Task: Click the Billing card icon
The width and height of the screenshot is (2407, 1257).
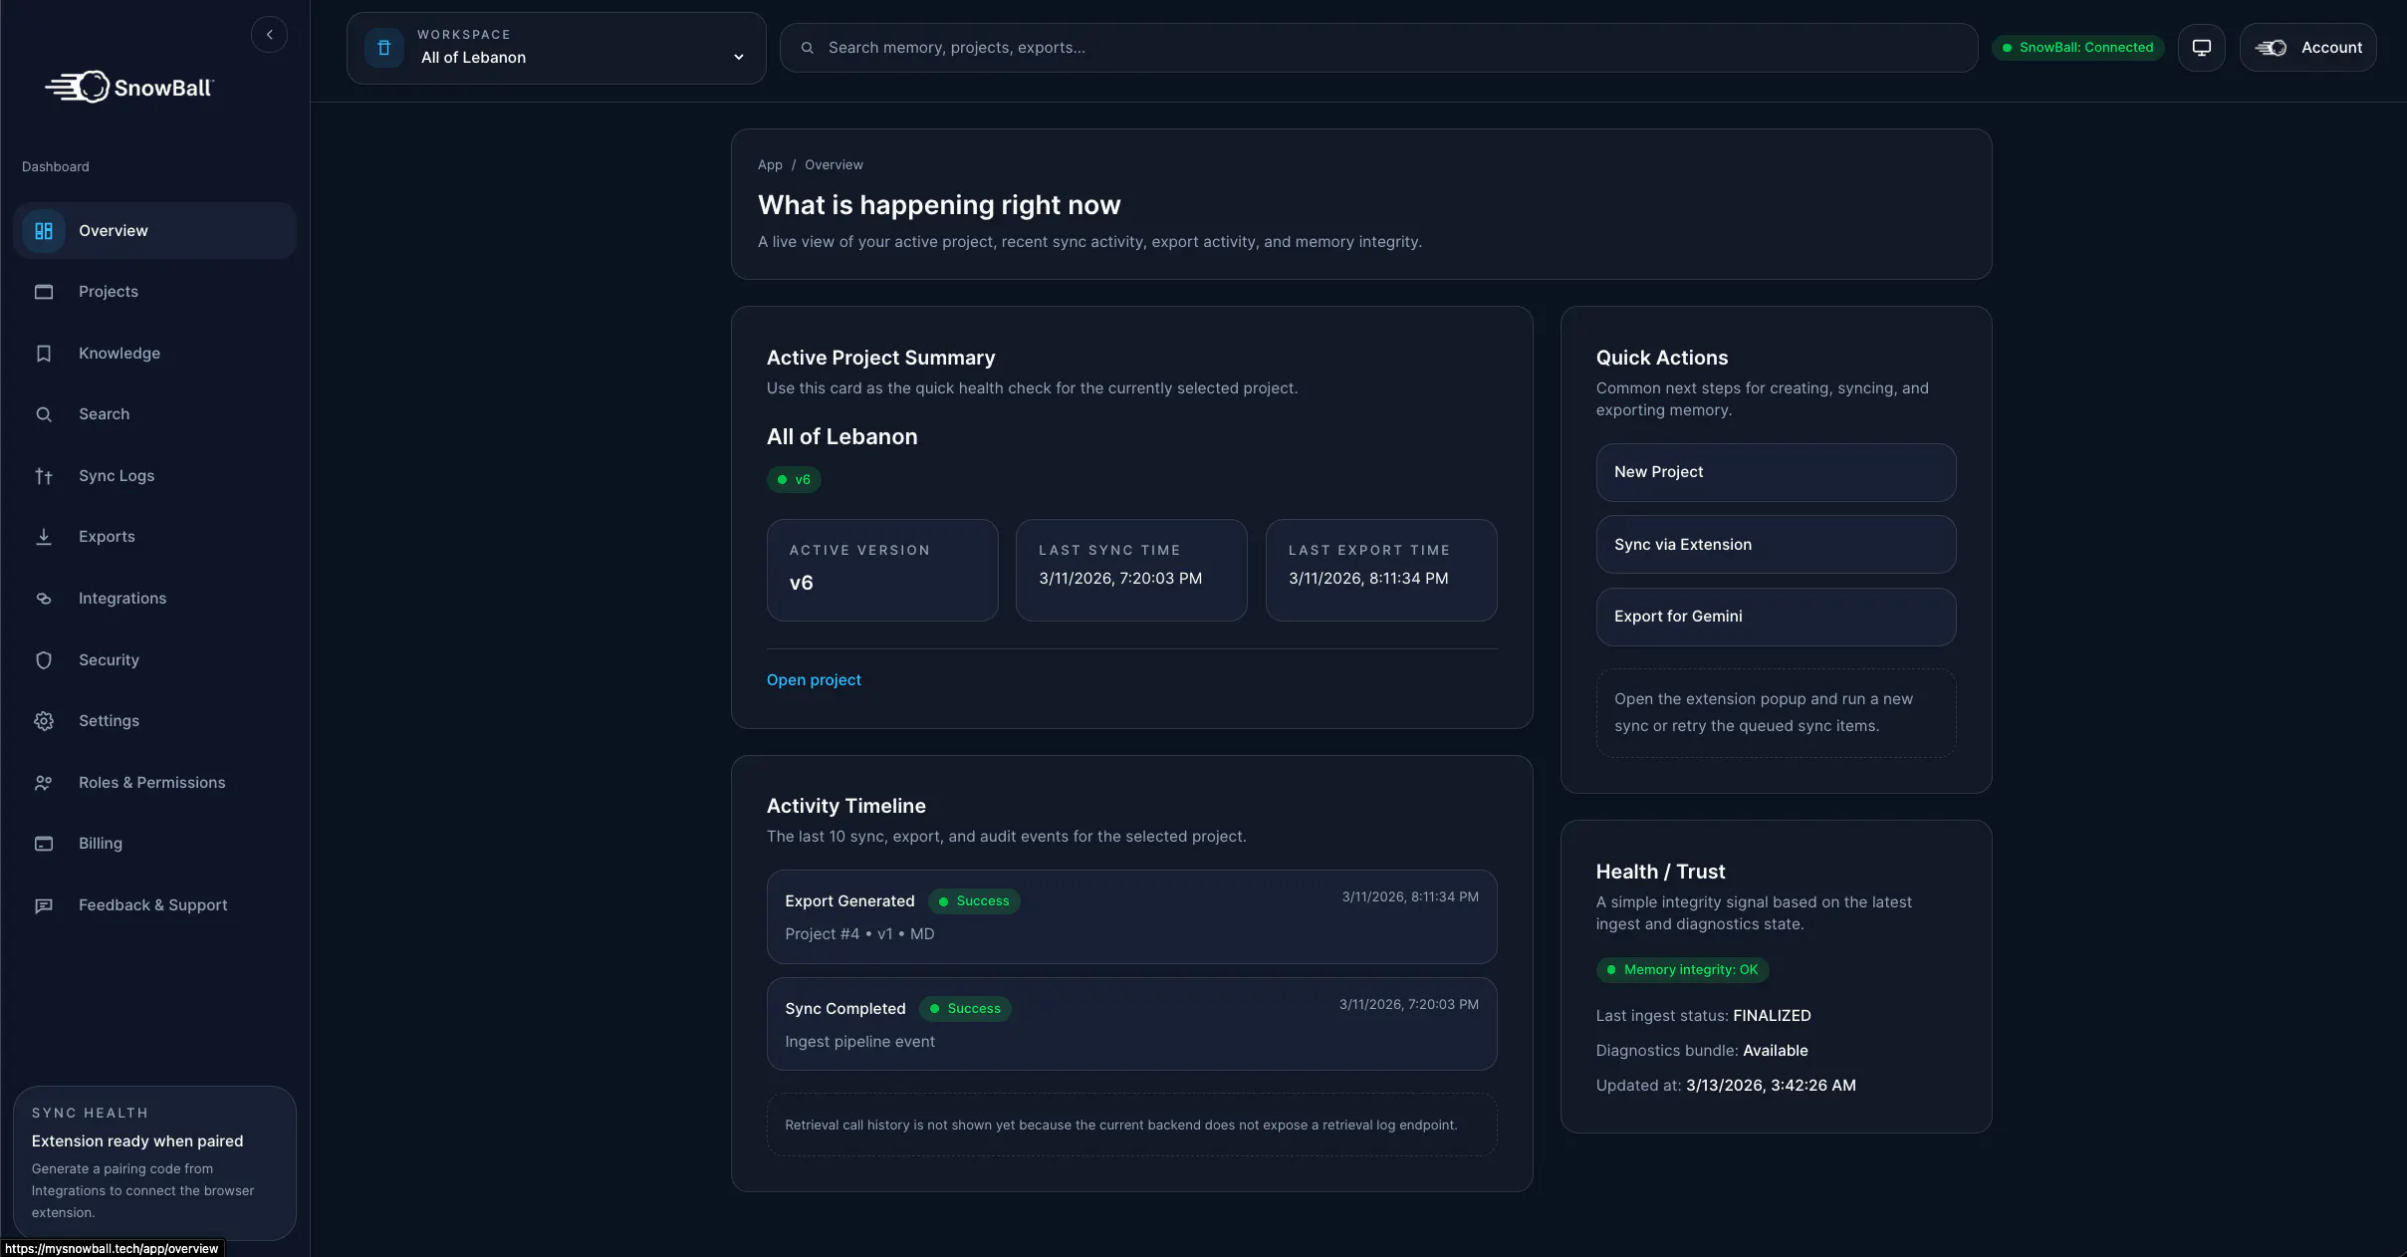Action: coord(44,844)
